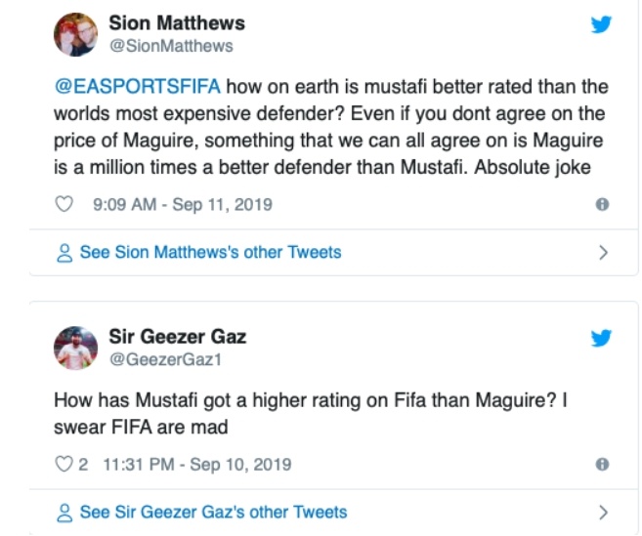Screen dimensions: 642x536
Task: Expand the chevron next to Sir Geezer Gaz's other Tweets
Action: coord(603,513)
